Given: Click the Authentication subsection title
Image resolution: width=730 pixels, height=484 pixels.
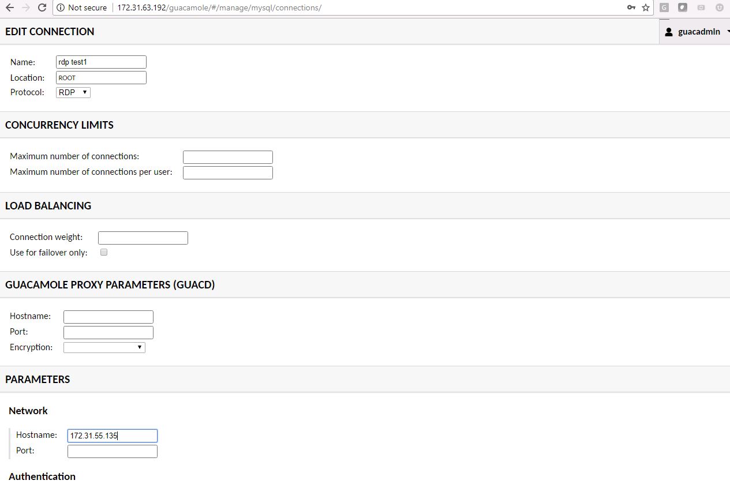Looking at the screenshot, I should pos(42,476).
